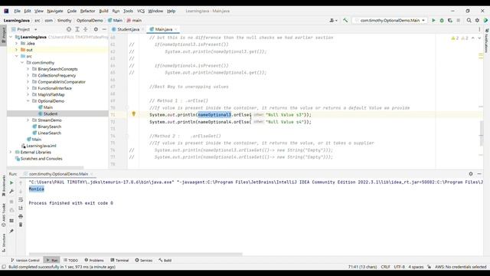This screenshot has height=276, width=490.
Task: Click the Build tool window button at the bottom
Action: (165, 261)
